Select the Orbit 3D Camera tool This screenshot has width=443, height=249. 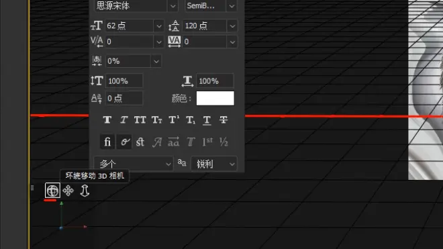(x=52, y=191)
